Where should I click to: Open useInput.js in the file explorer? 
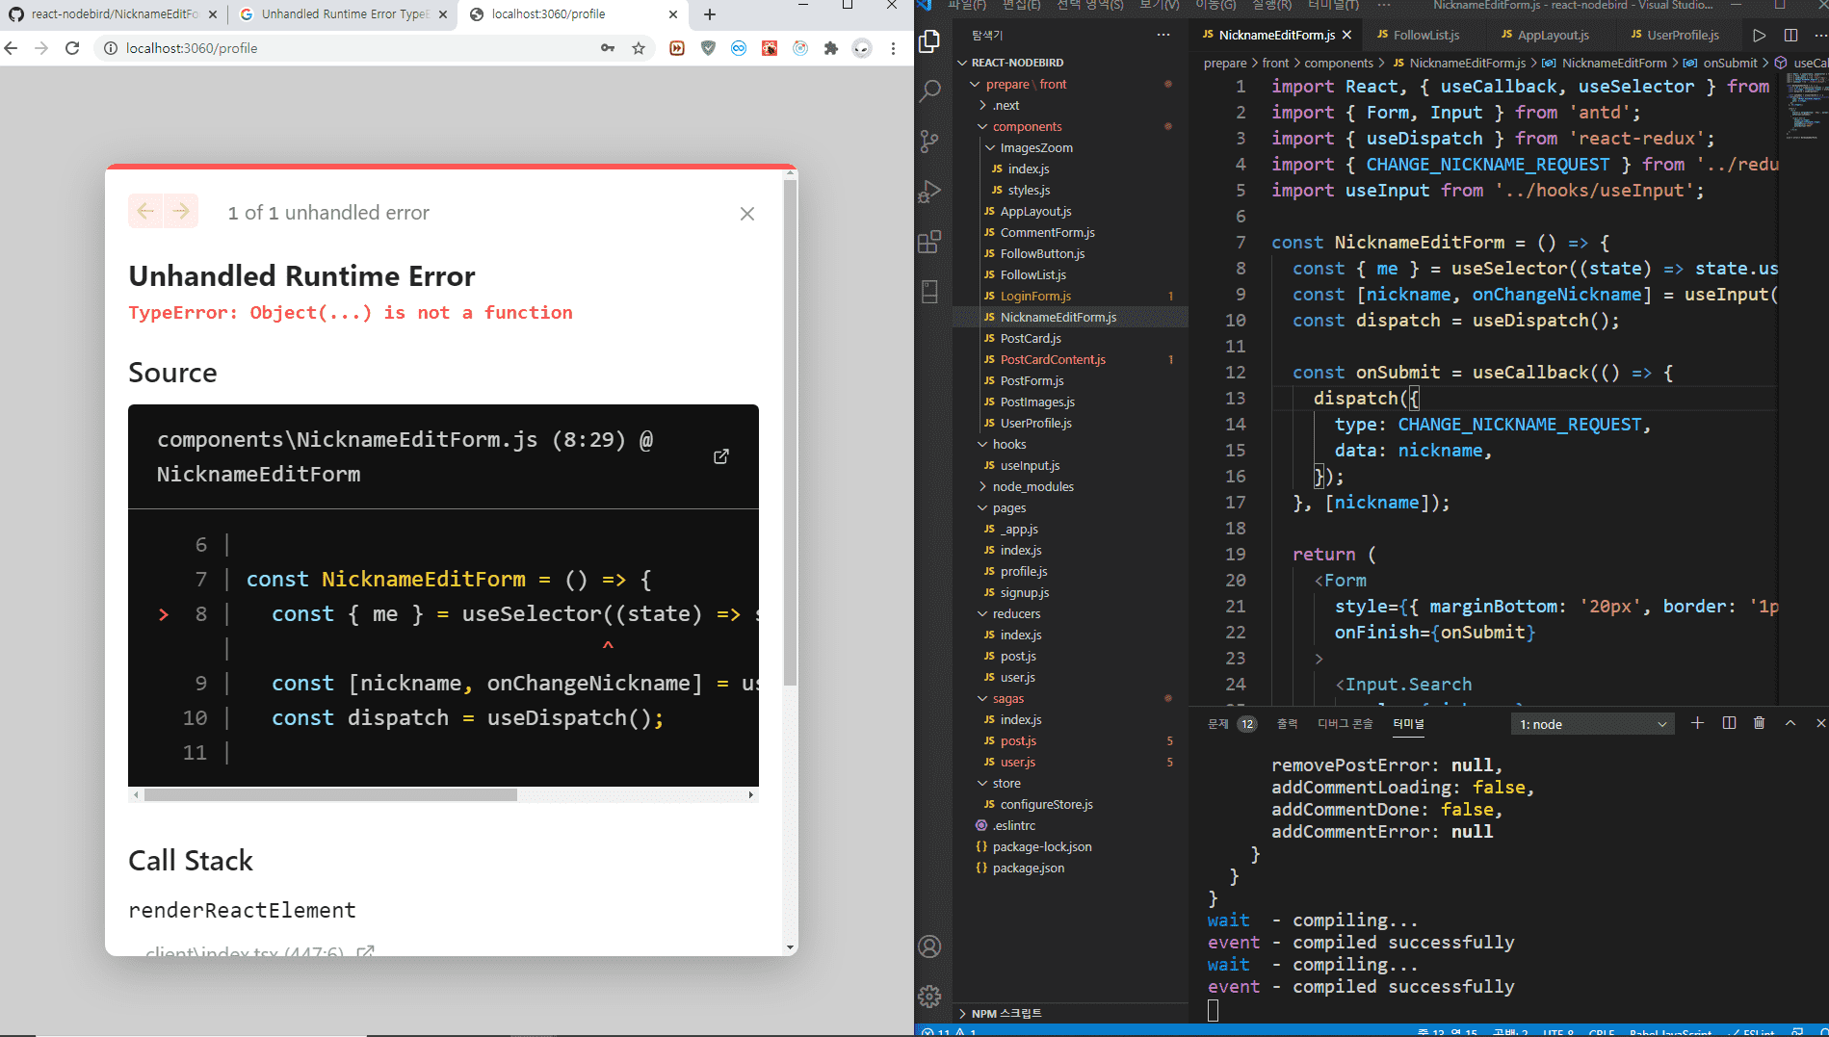[1030, 465]
